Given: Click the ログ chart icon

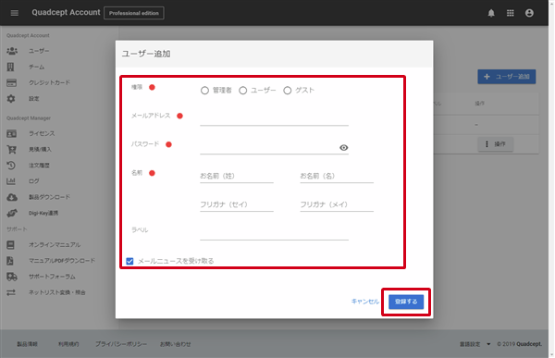Looking at the screenshot, I should tap(11, 181).
